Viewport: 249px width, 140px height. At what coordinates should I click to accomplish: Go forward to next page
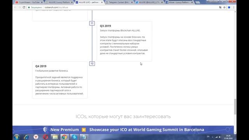(x=19, y=7)
